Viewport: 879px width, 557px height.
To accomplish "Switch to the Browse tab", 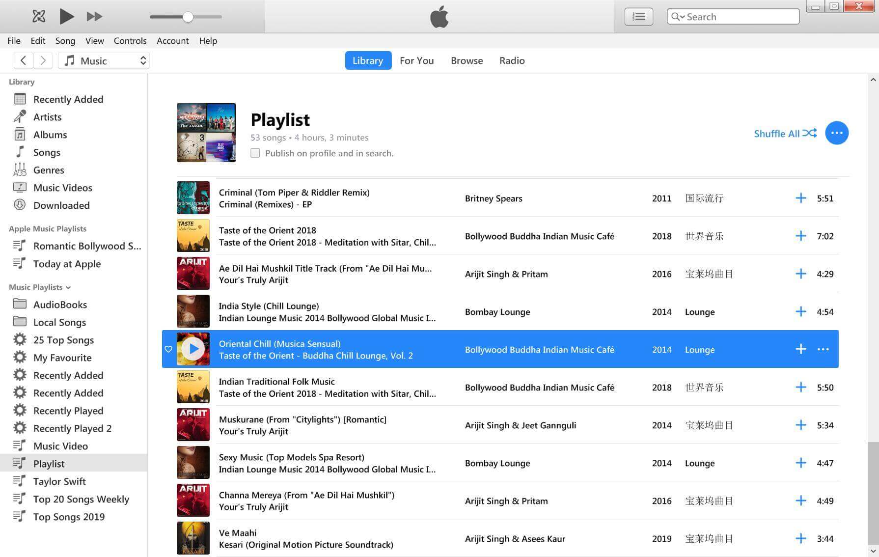I will (x=467, y=60).
